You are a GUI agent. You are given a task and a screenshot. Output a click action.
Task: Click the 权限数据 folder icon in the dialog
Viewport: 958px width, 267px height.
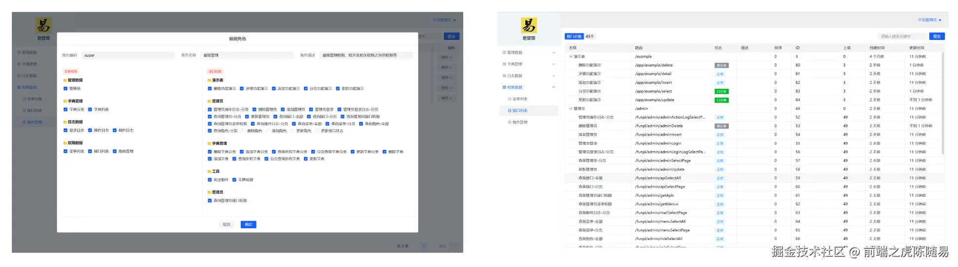pyautogui.click(x=65, y=143)
